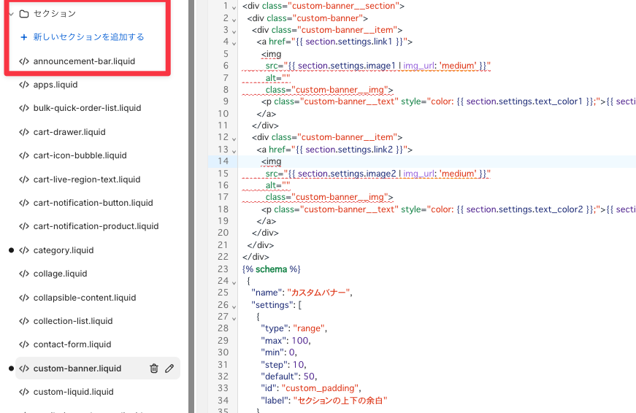Click the "カスタムバナー" name value
Viewport: 636px width, 413px height.
[319, 293]
